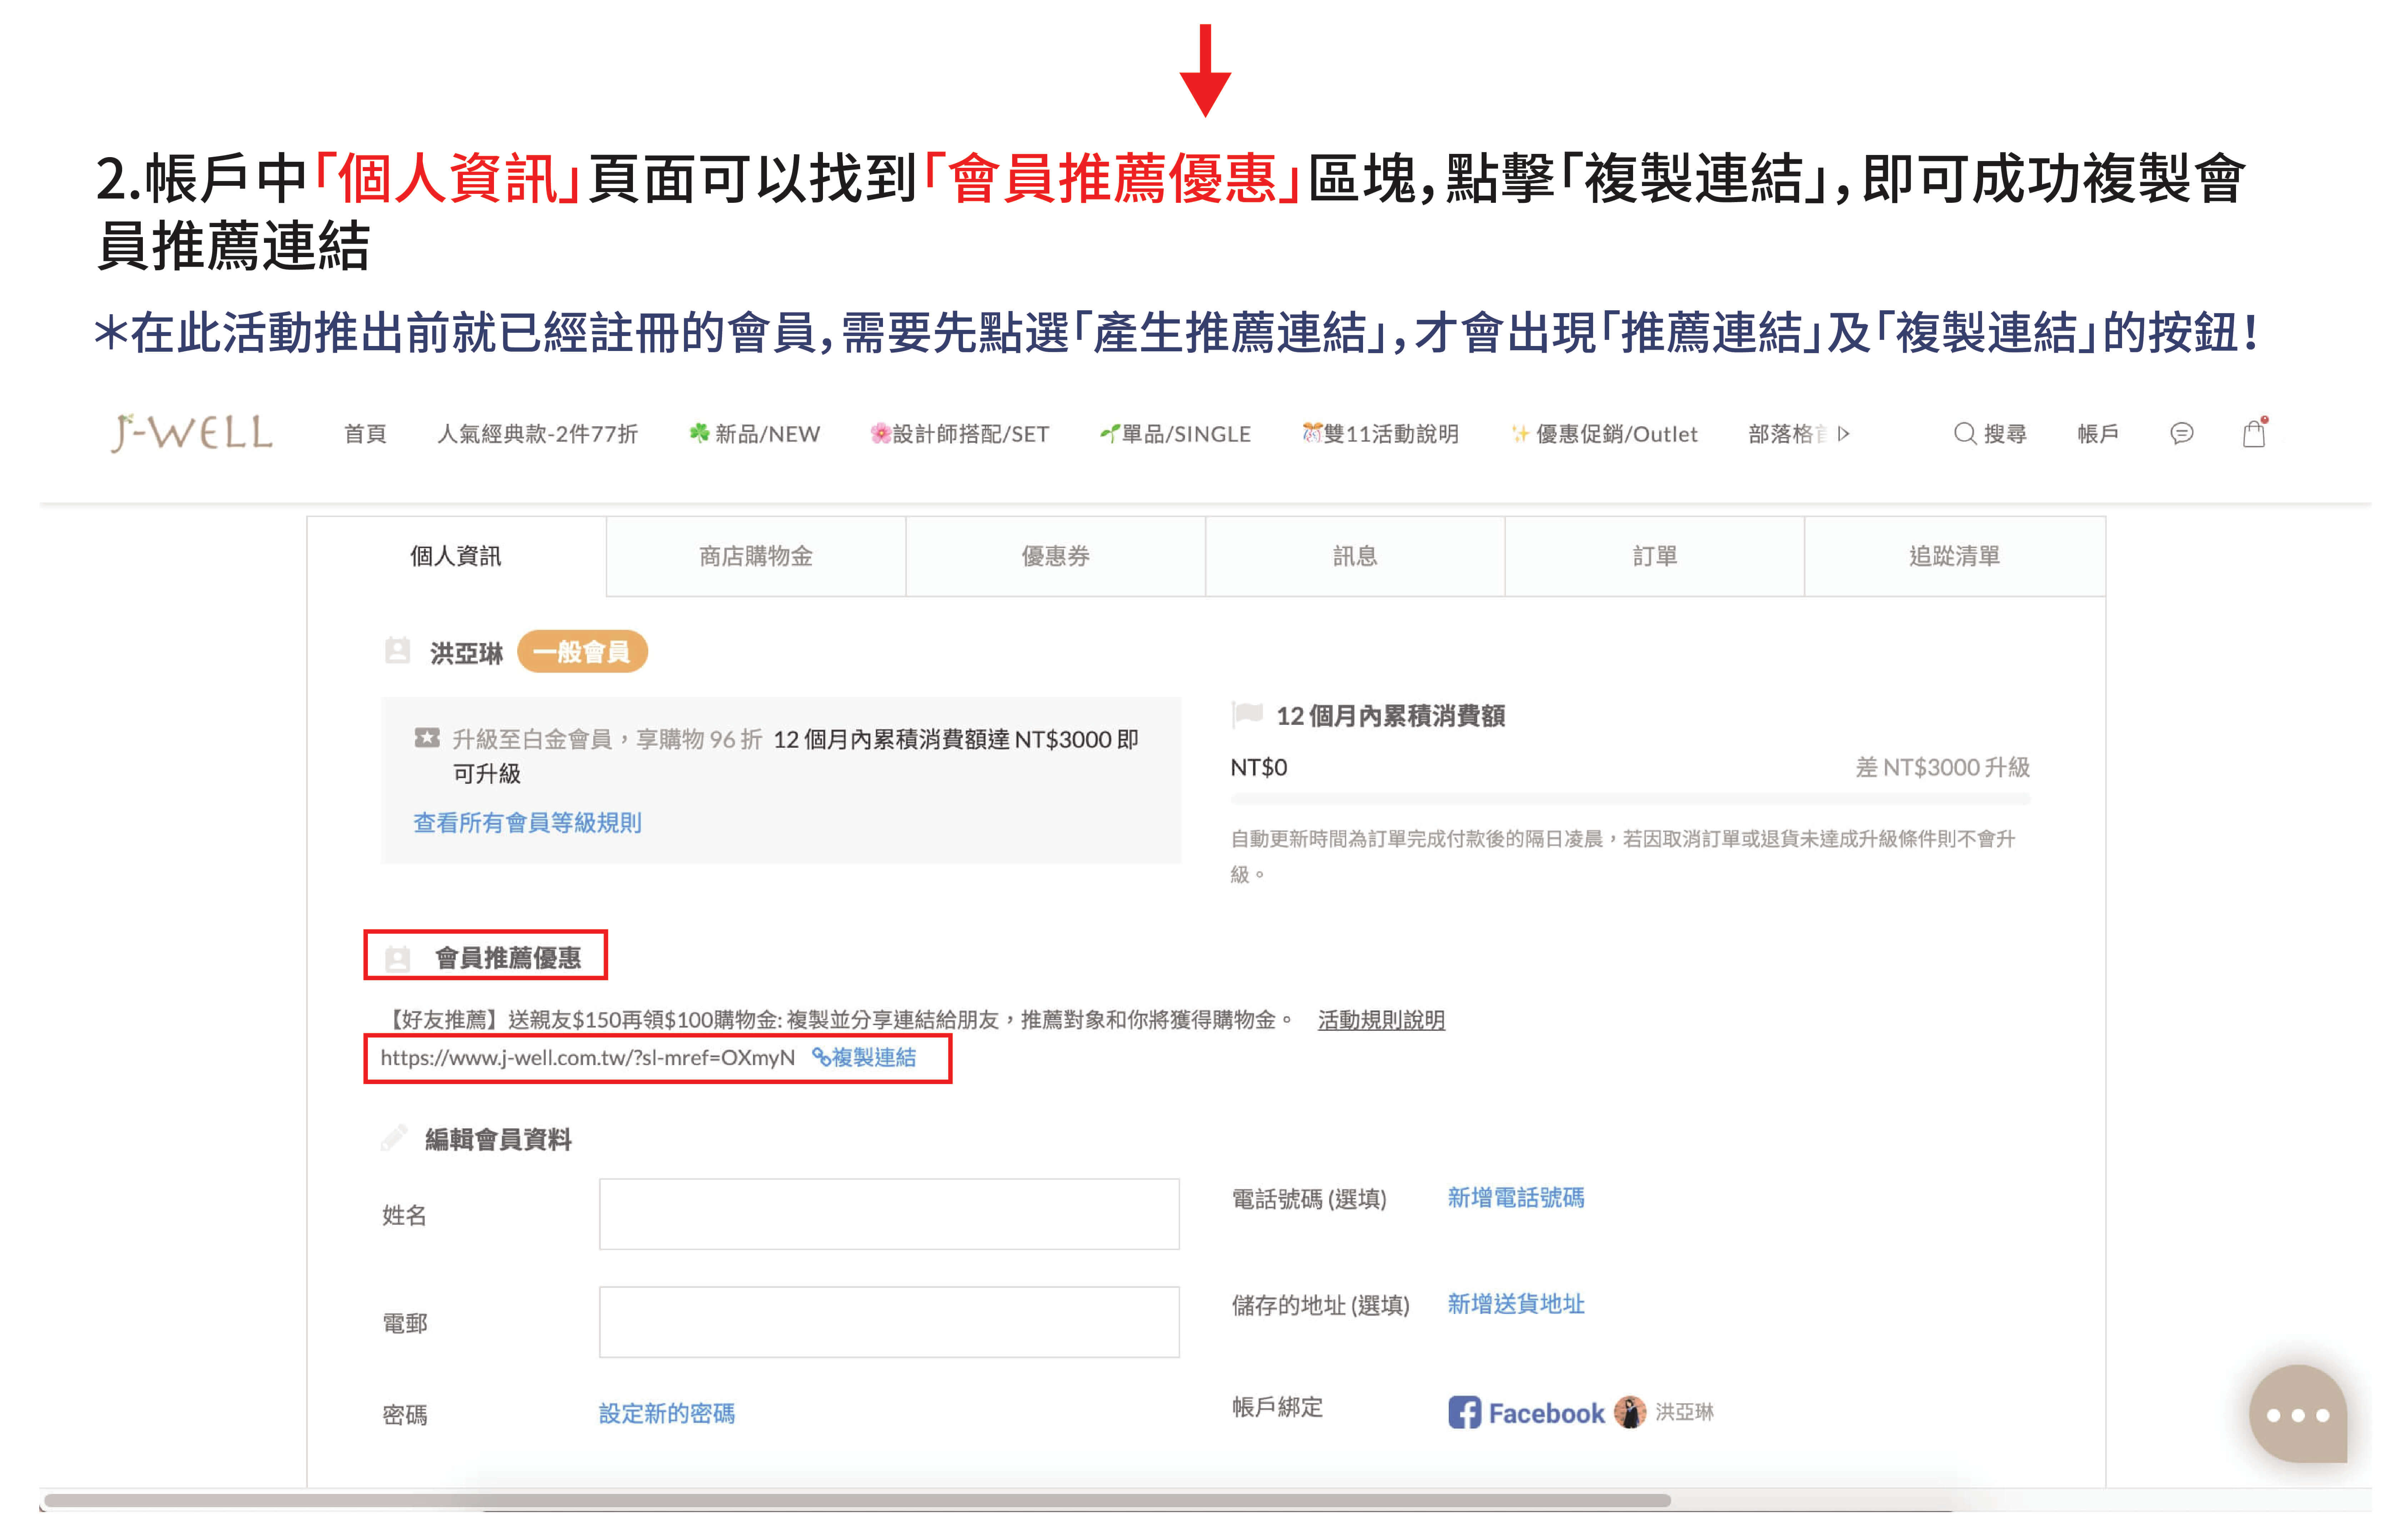Image resolution: width=2401 pixels, height=1540 pixels.
Task: Expand navigation with the right arrow
Action: (1844, 433)
